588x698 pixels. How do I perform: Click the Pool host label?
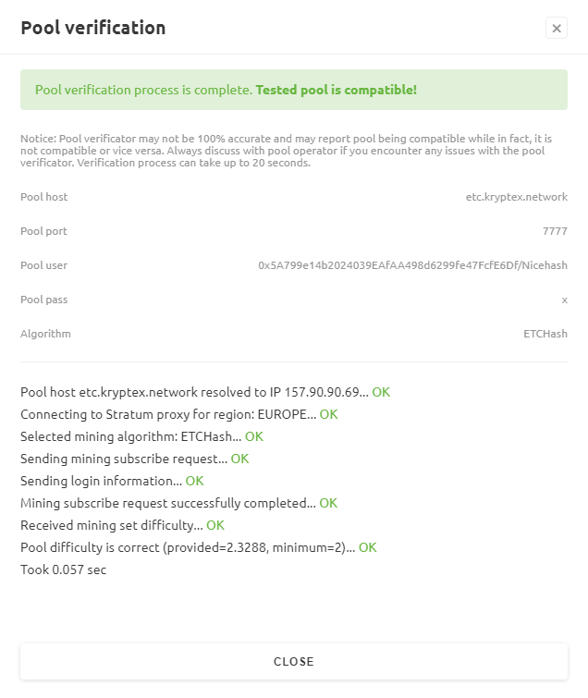pyautogui.click(x=44, y=197)
